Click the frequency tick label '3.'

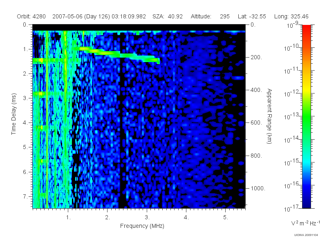pos(147,218)
